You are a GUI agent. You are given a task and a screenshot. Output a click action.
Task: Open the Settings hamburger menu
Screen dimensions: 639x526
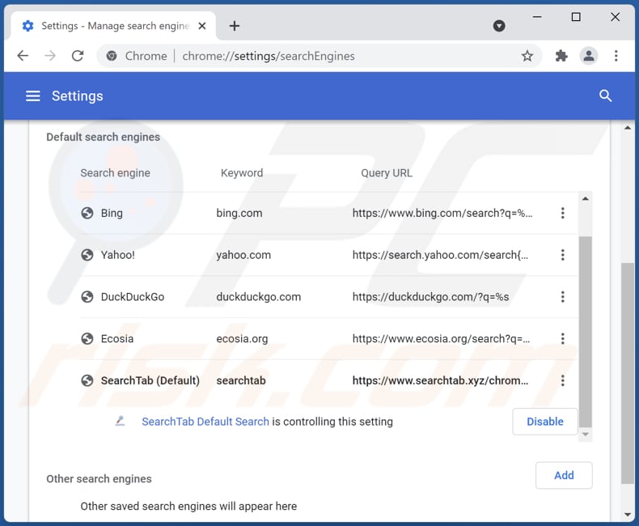32,96
